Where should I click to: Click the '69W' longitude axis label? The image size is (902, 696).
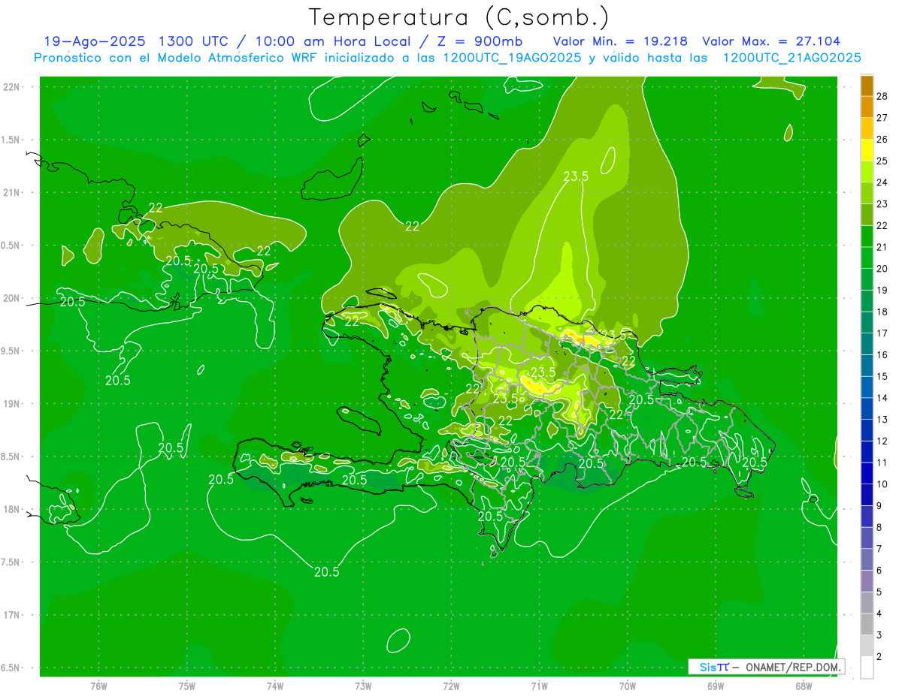coord(715,686)
